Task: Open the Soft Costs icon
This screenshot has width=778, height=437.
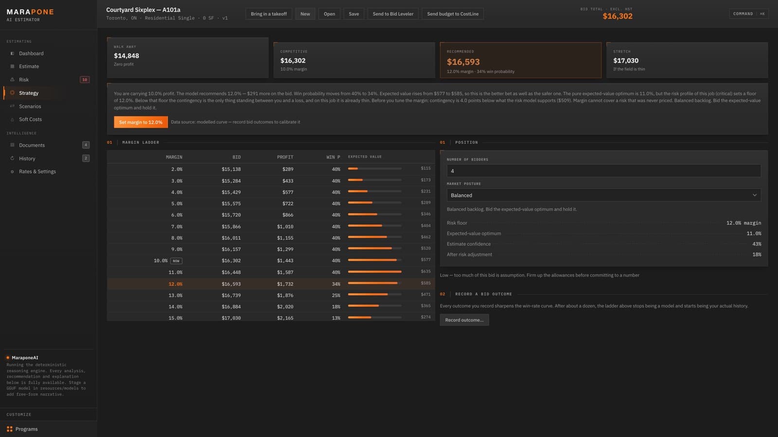Action: (12, 119)
